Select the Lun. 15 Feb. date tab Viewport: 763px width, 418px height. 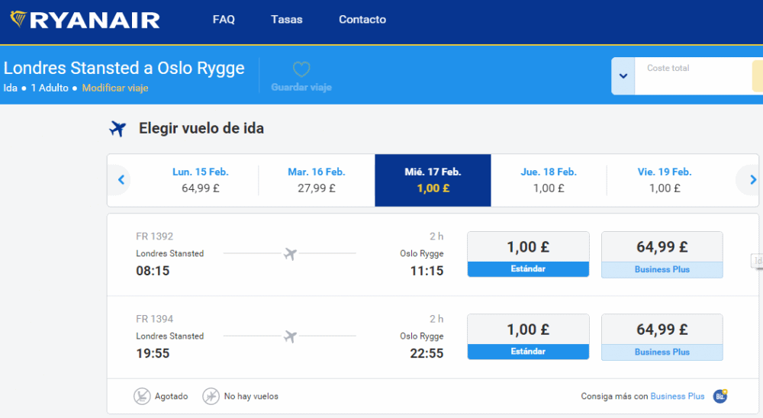tap(201, 180)
